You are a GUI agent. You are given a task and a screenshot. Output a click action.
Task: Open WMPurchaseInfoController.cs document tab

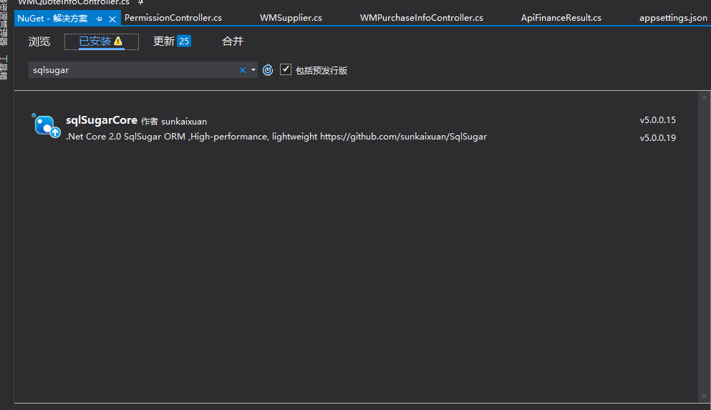[x=421, y=18]
